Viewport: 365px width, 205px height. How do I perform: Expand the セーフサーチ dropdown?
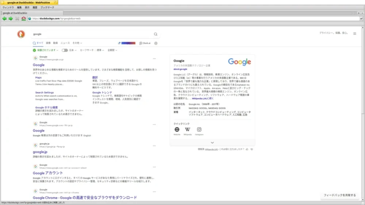92,50
